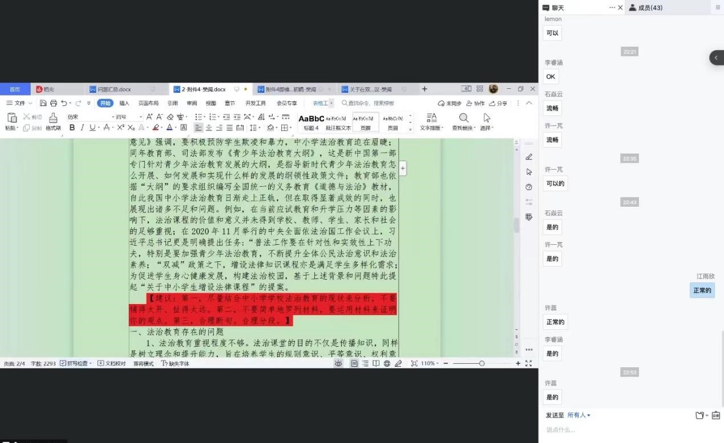Click the pen icon in the right sidebar

(x=529, y=157)
